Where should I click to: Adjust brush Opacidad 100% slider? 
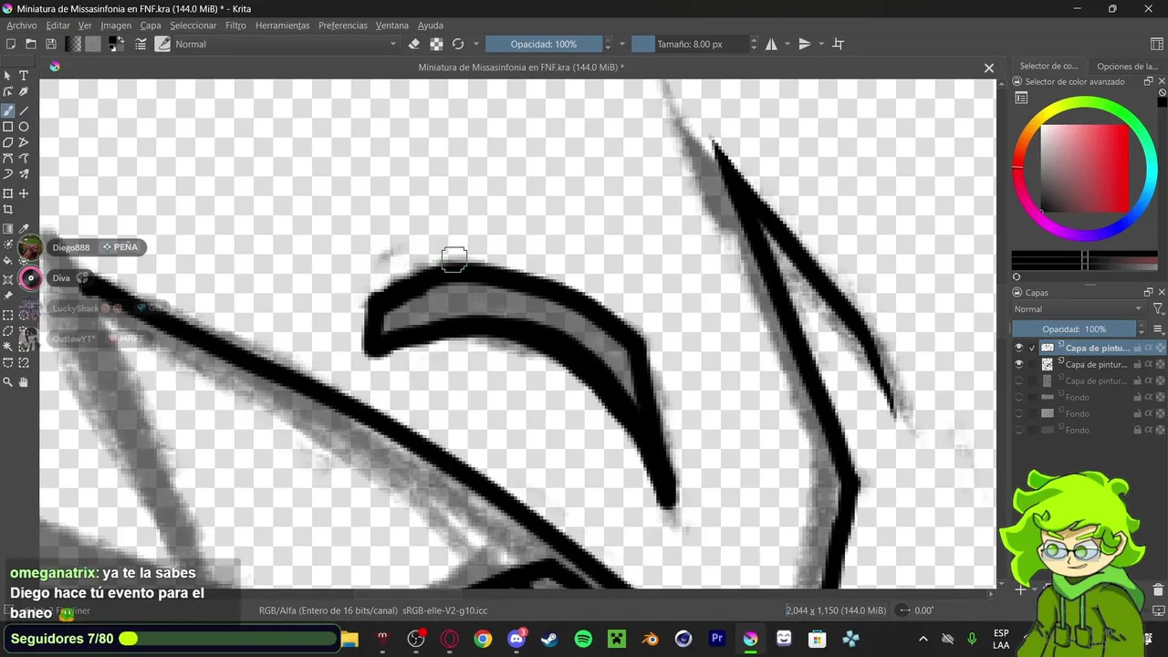(x=544, y=44)
